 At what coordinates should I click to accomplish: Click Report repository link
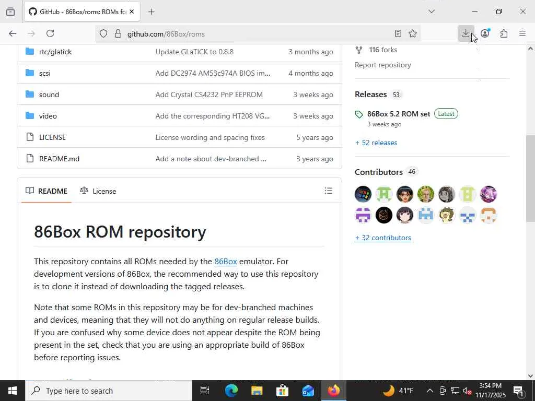coord(382,65)
